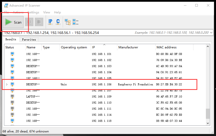The height and width of the screenshot is (136, 216).
Task: Click MAC address EC:8C:9A:D6:BC:85
Action: (x=169, y=109)
